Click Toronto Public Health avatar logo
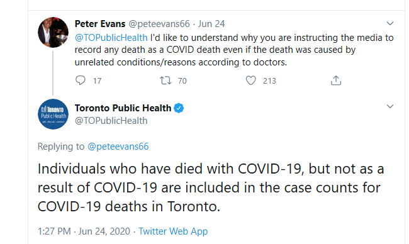The width and height of the screenshot is (409, 244). (x=53, y=114)
